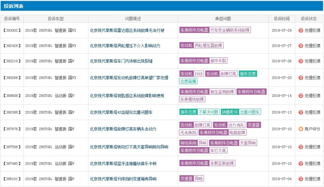Click the 车载互联故障 tag
Screen dimensions: 324x187
click(x=222, y=163)
